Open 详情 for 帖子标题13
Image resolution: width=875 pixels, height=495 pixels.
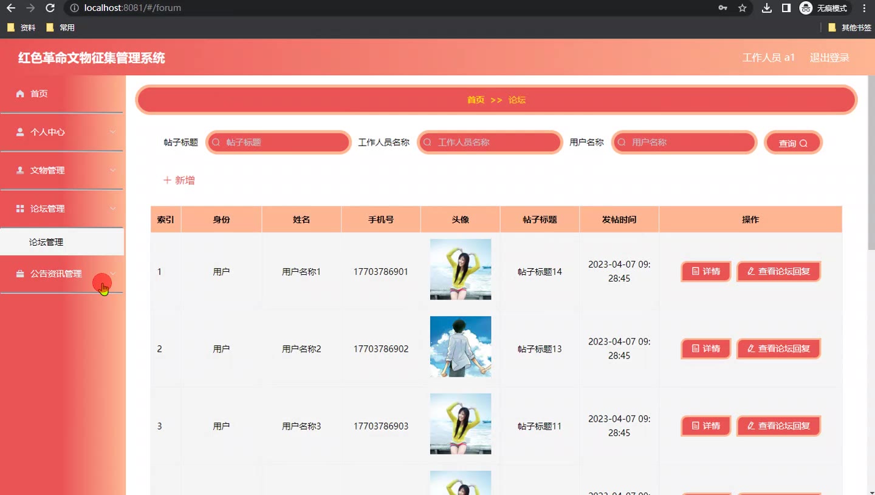coord(705,349)
